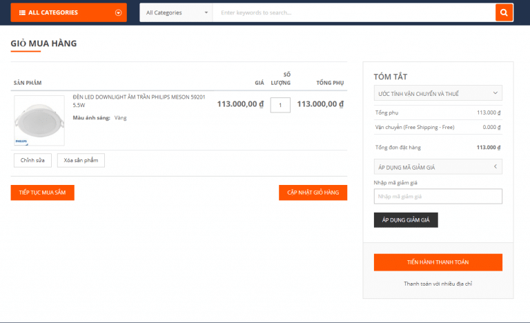The height and width of the screenshot is (323, 530).
Task: Open Thanh toán với nhiều địa chỉ link
Action: pyautogui.click(x=438, y=284)
